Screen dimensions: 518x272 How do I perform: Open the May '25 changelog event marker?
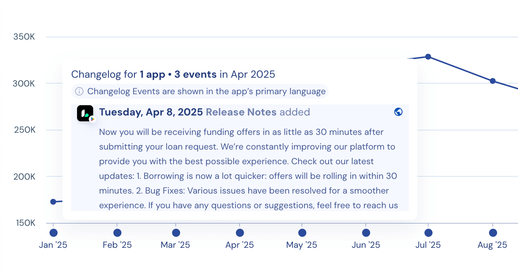(x=302, y=233)
